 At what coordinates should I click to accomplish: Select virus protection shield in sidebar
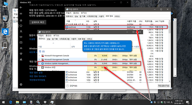[21, 26]
